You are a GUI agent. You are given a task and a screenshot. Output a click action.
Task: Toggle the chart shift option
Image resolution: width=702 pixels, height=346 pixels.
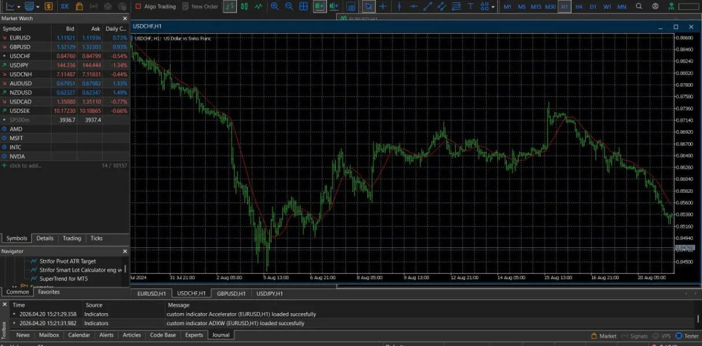334,6
